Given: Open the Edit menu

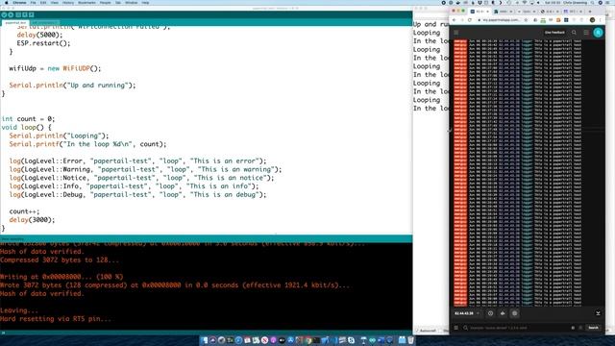Looking at the screenshot, I should (x=43, y=2).
